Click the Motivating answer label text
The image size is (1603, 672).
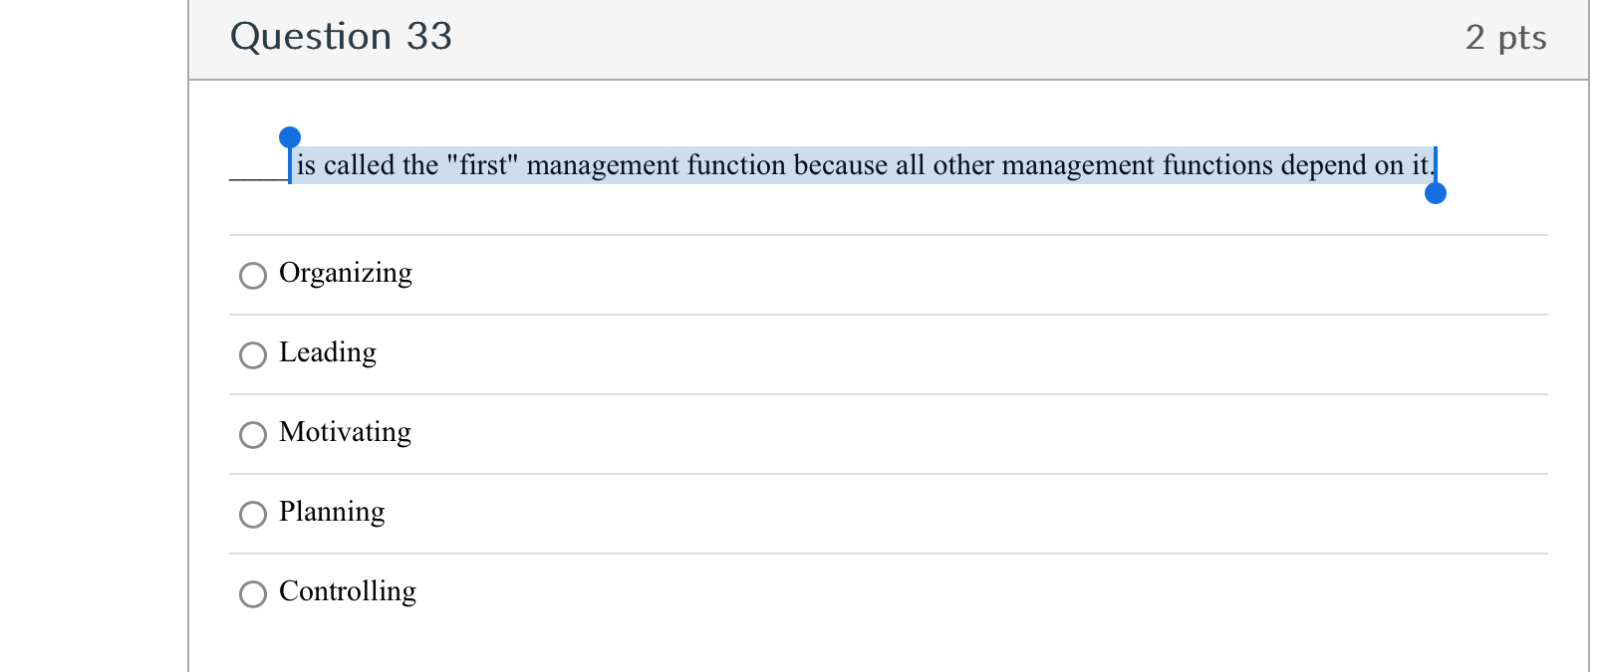(x=345, y=433)
